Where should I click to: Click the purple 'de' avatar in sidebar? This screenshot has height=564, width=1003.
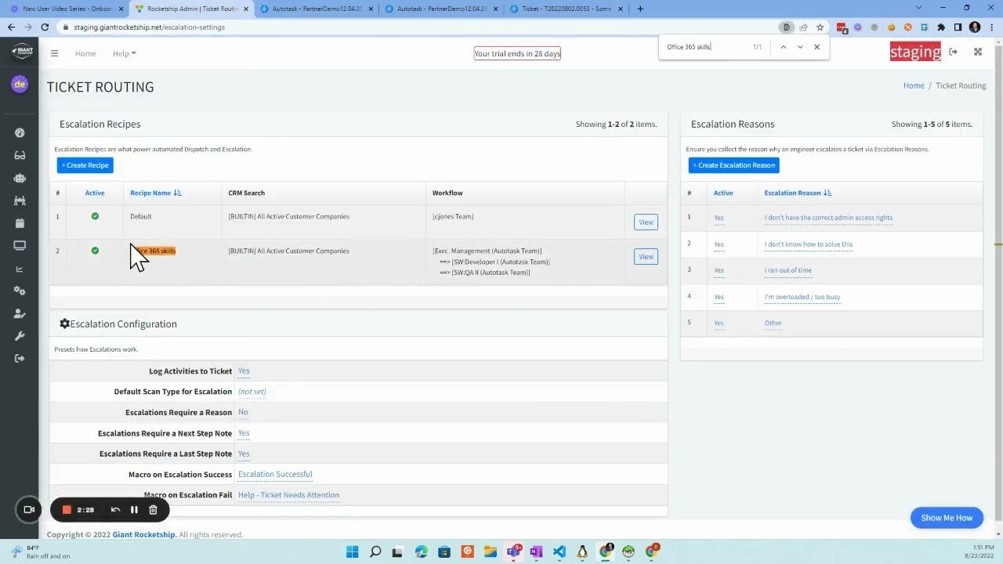(x=20, y=84)
